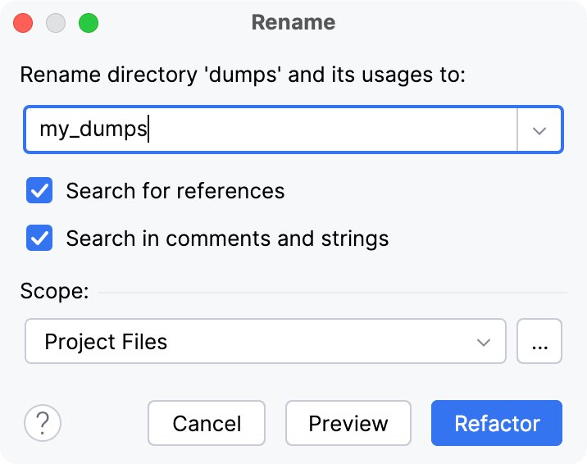587x464 pixels.
Task: Click the green zoom window button
Action: point(88,23)
